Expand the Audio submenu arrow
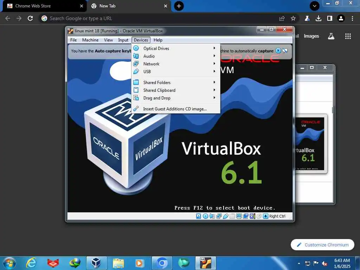 pos(214,56)
